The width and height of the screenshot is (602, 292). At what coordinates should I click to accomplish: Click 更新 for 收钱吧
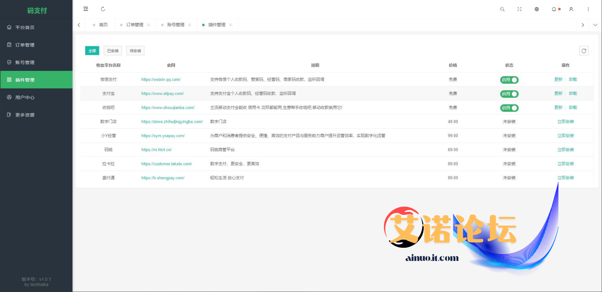[x=558, y=108]
